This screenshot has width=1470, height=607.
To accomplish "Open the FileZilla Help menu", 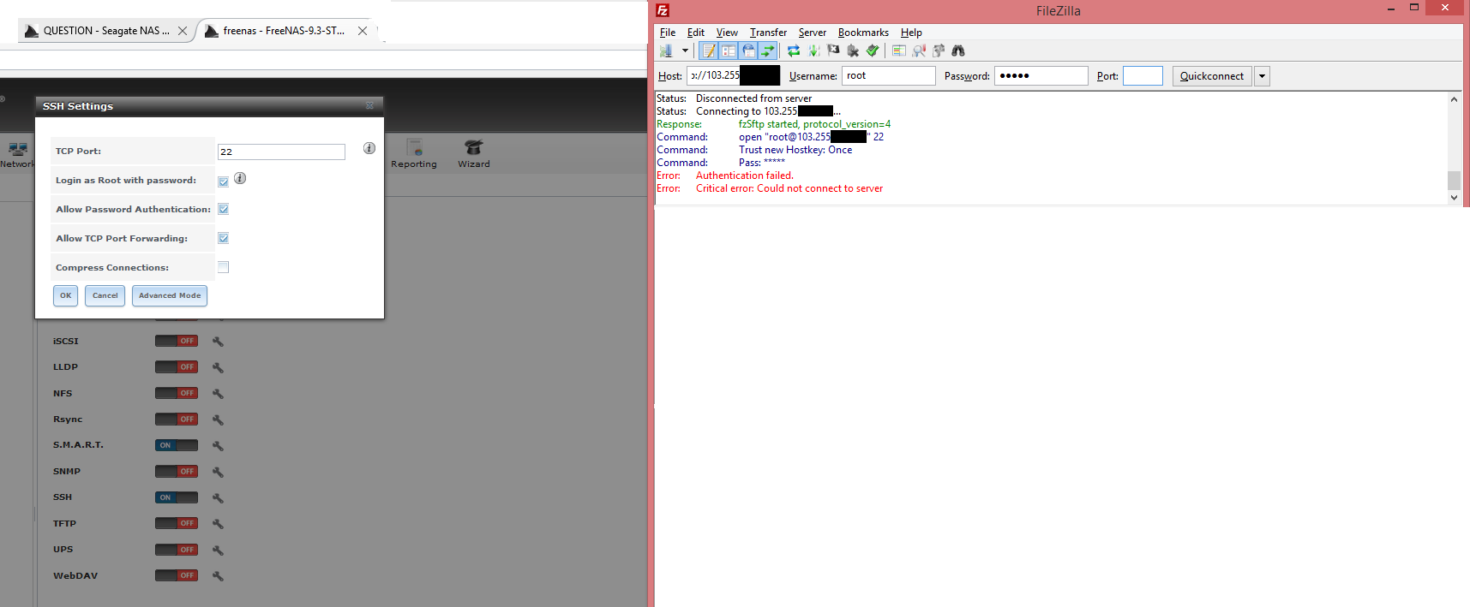I will [911, 33].
